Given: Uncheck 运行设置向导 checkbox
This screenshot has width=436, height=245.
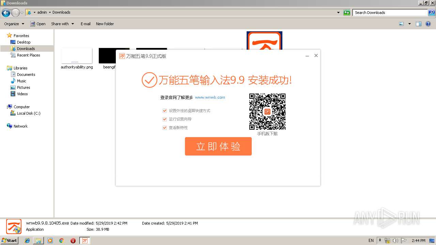Looking at the screenshot, I should point(165,119).
